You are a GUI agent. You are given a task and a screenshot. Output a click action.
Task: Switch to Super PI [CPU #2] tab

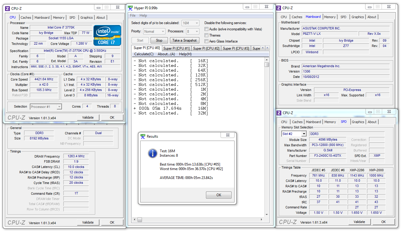click(x=206, y=48)
